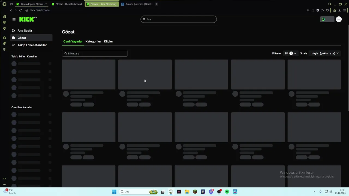Open the İzleyici (çoktan aza) sort dropdown
Screen dimensions: 349x196
[x=324, y=53]
